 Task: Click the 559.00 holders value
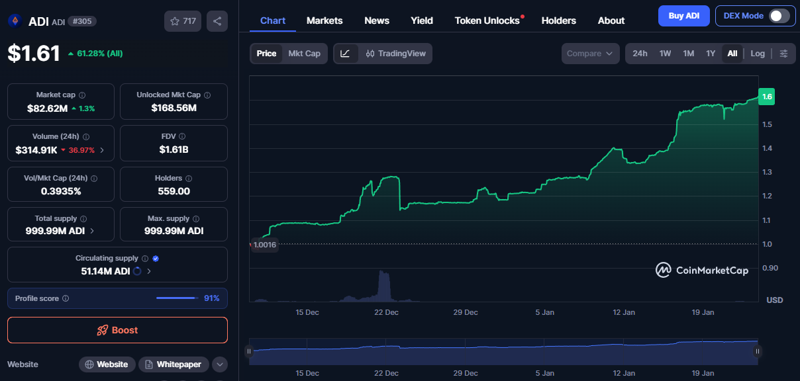[x=174, y=191]
